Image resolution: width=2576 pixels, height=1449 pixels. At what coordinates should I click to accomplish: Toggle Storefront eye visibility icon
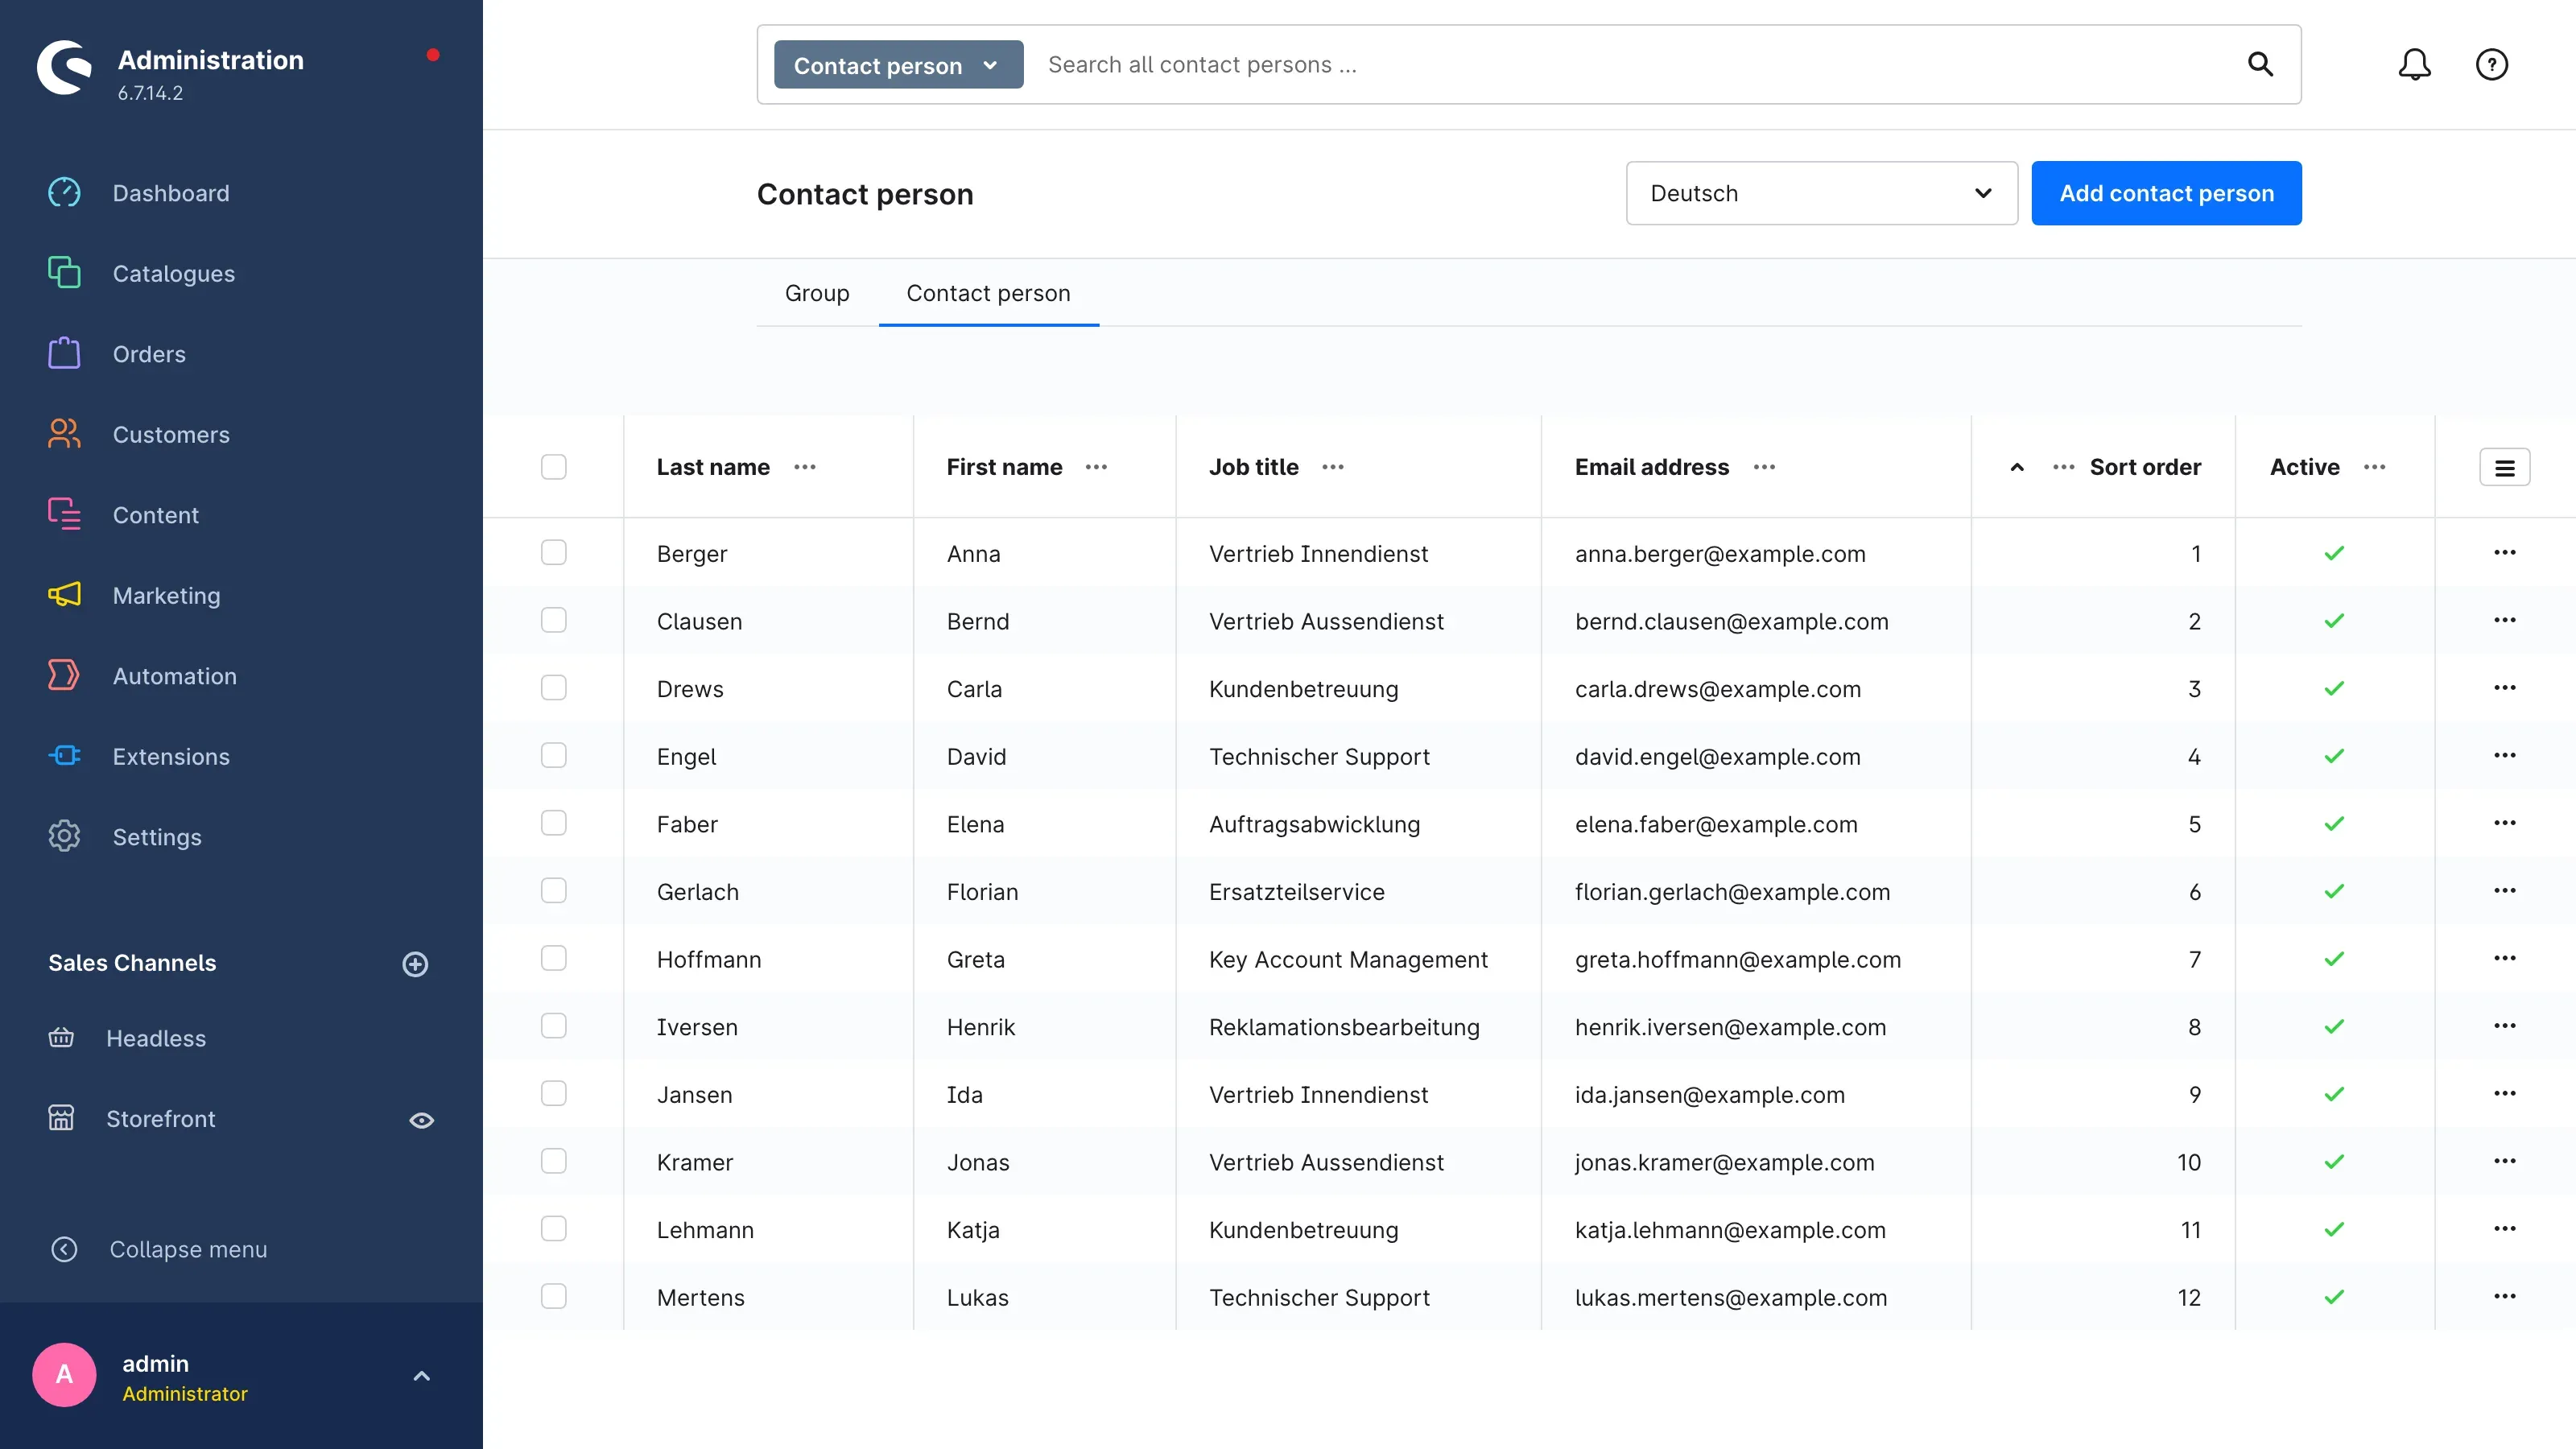(421, 1120)
